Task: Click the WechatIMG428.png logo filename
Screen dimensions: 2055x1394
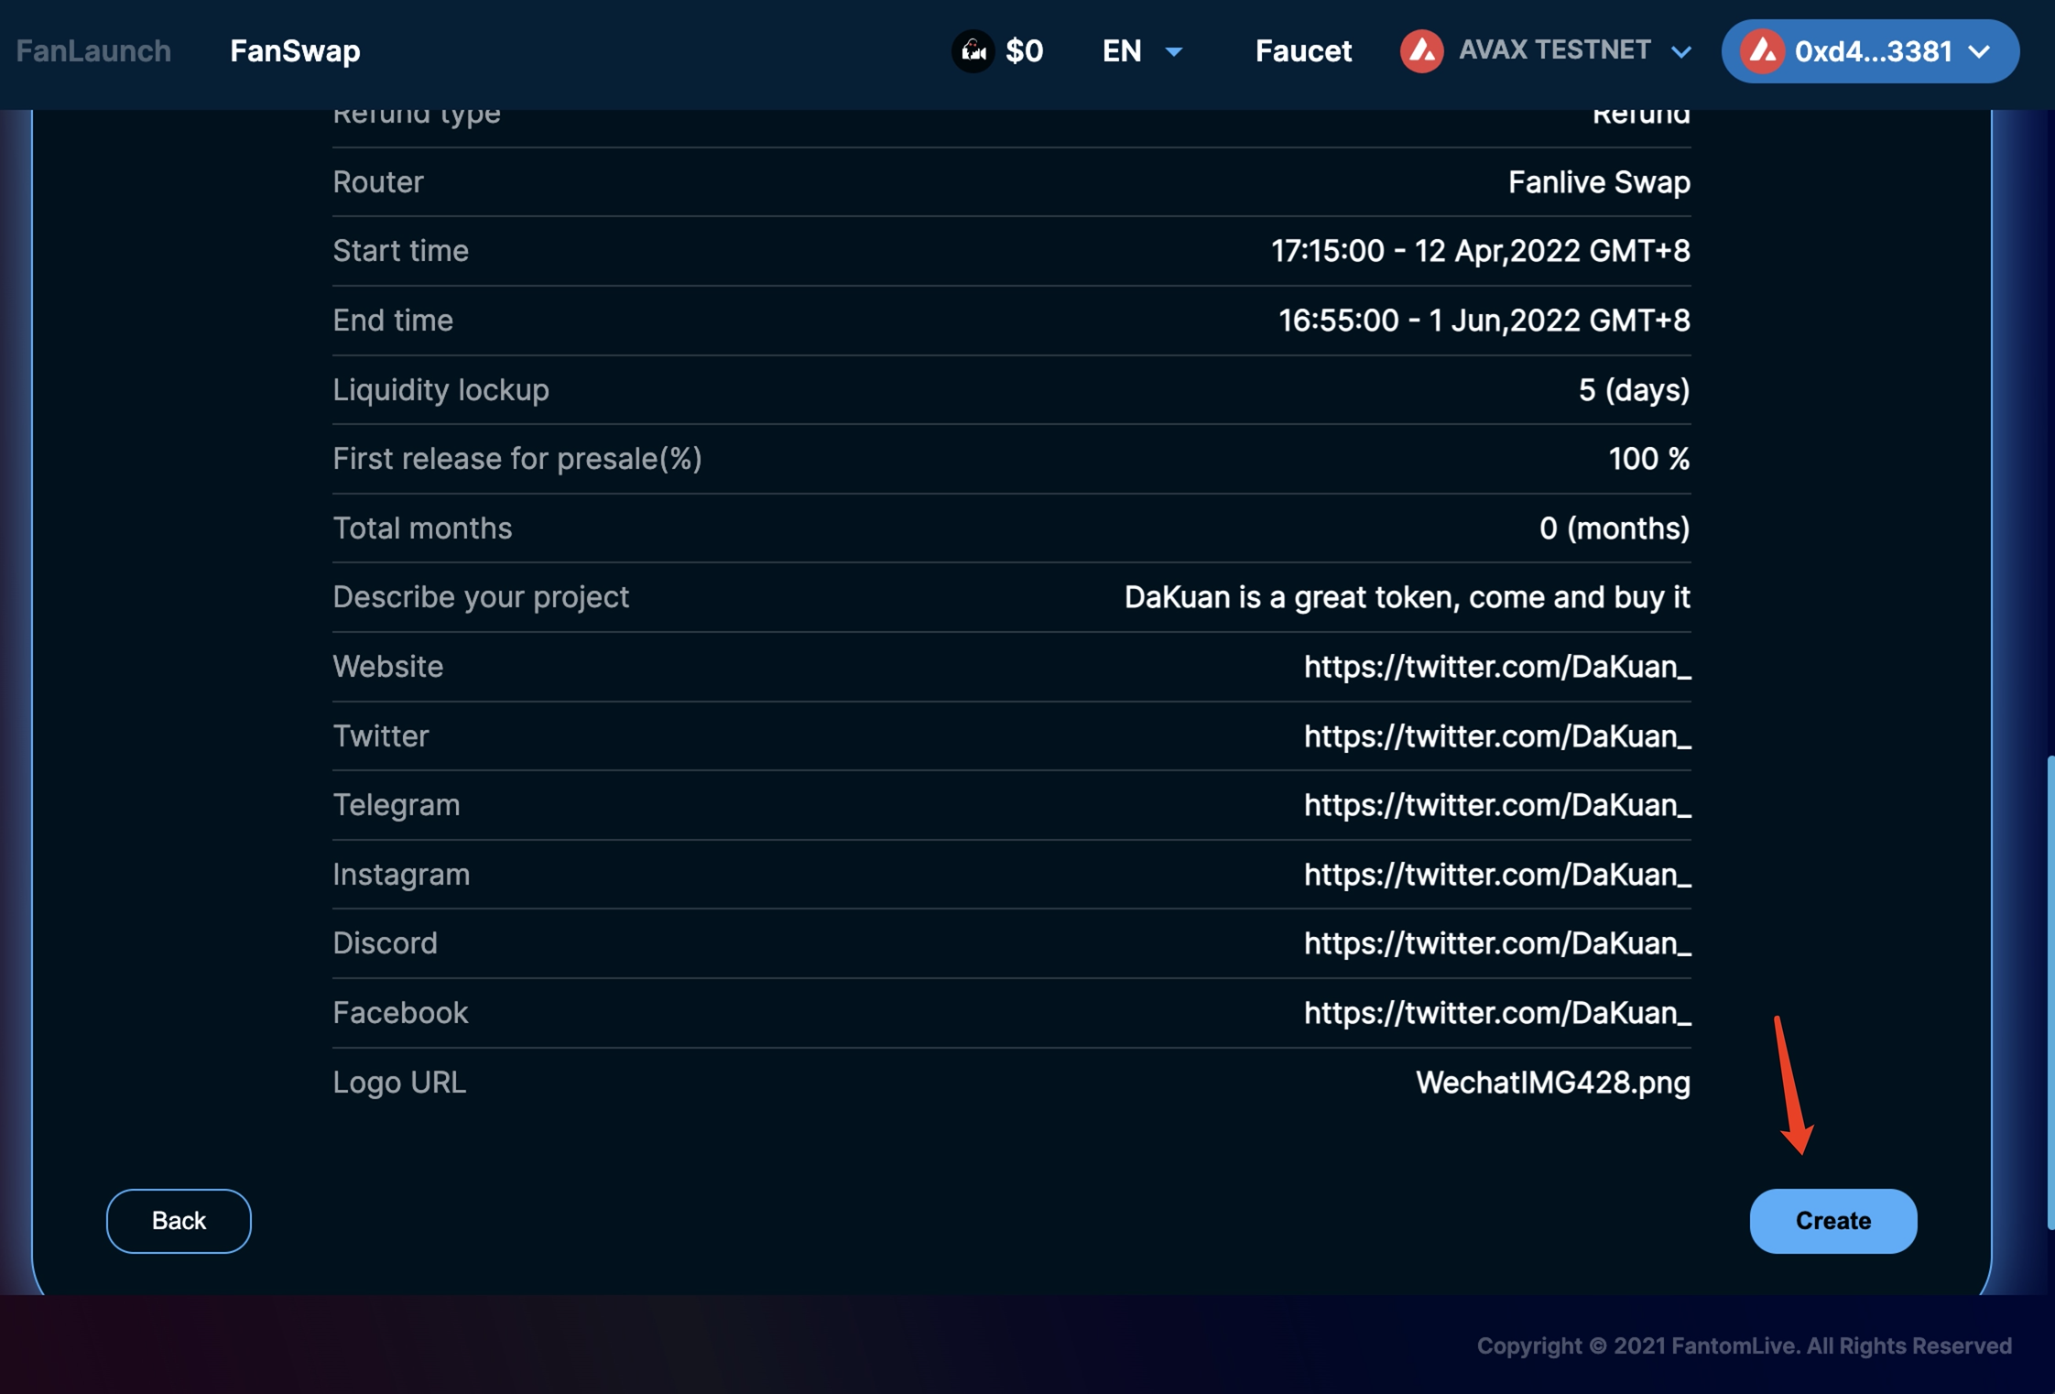Action: coord(1552,1082)
